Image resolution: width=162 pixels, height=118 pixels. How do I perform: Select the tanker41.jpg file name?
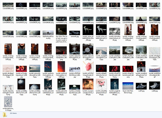click(x=75, y=36)
